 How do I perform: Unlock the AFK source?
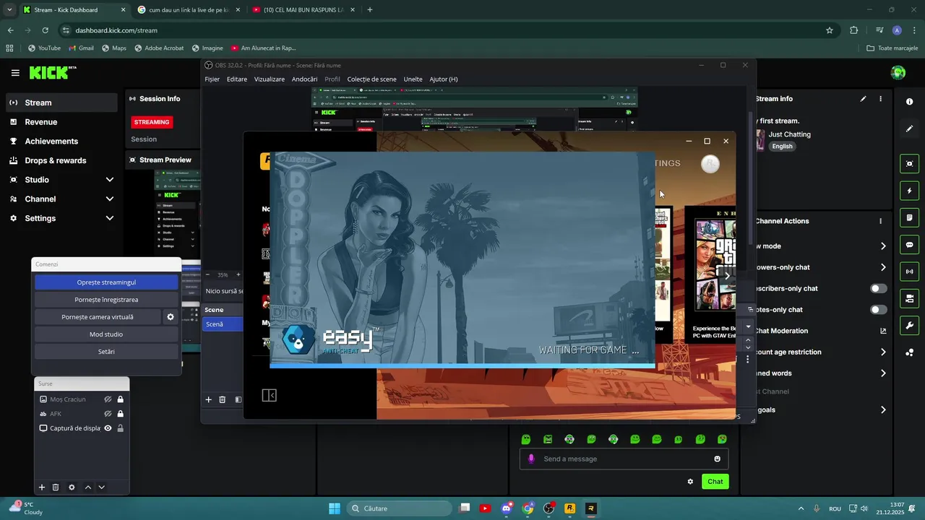click(120, 414)
